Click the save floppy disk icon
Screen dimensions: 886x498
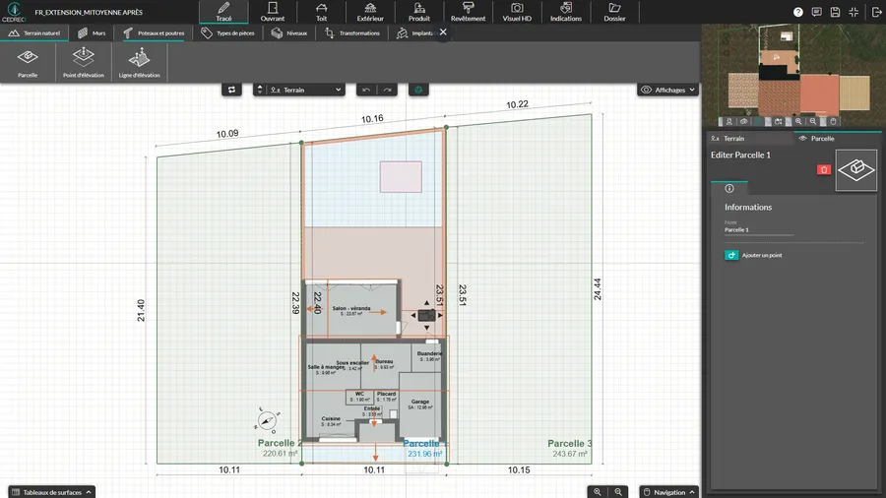[835, 12]
